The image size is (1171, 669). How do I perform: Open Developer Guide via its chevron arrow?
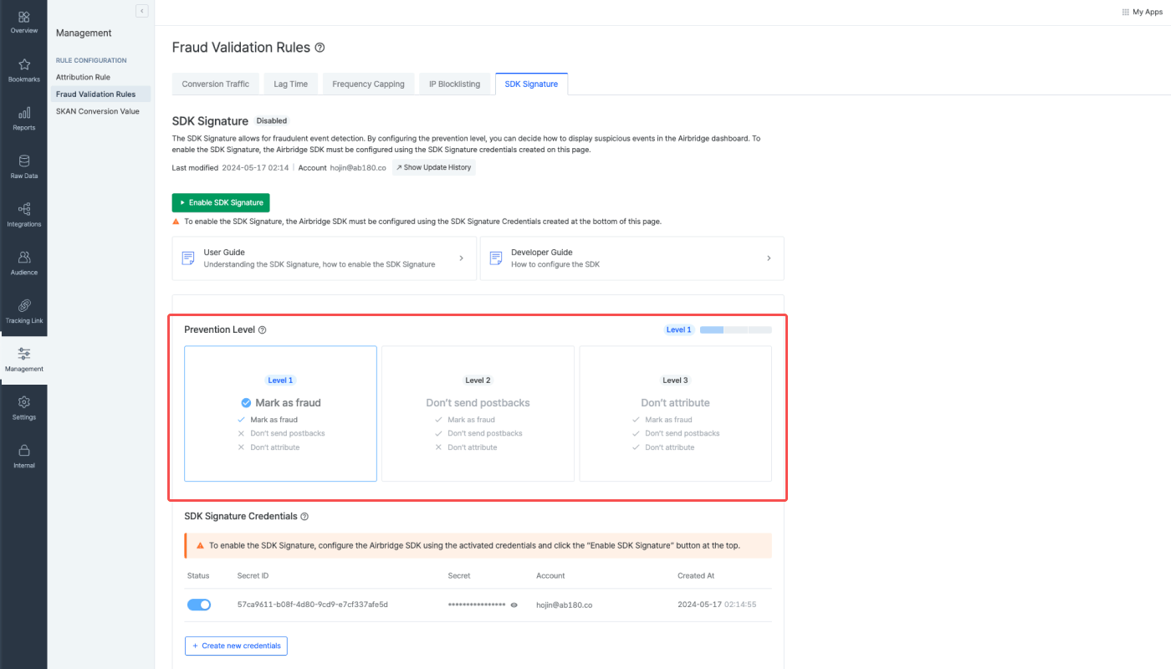click(x=769, y=258)
